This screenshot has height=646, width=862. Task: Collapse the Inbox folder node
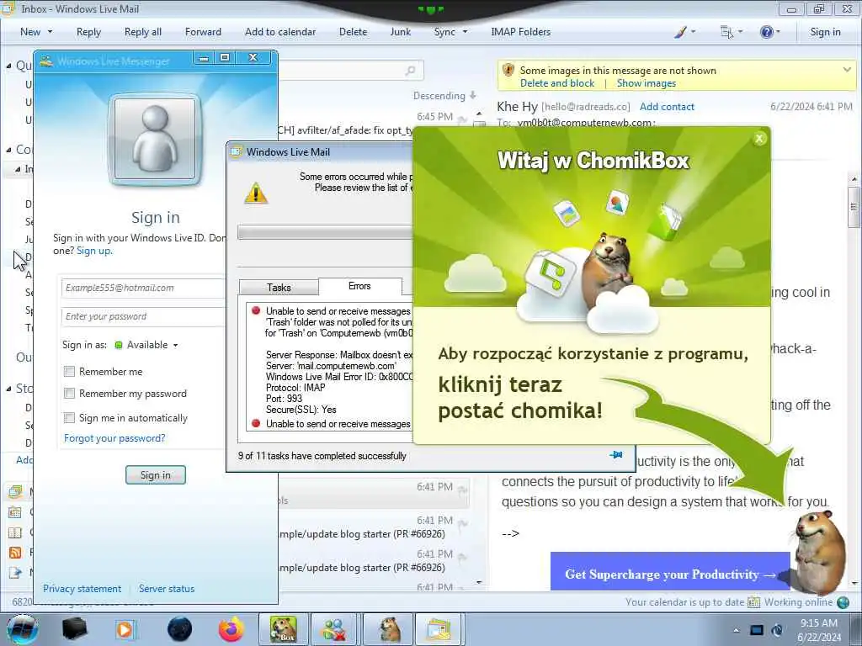pos(18,169)
